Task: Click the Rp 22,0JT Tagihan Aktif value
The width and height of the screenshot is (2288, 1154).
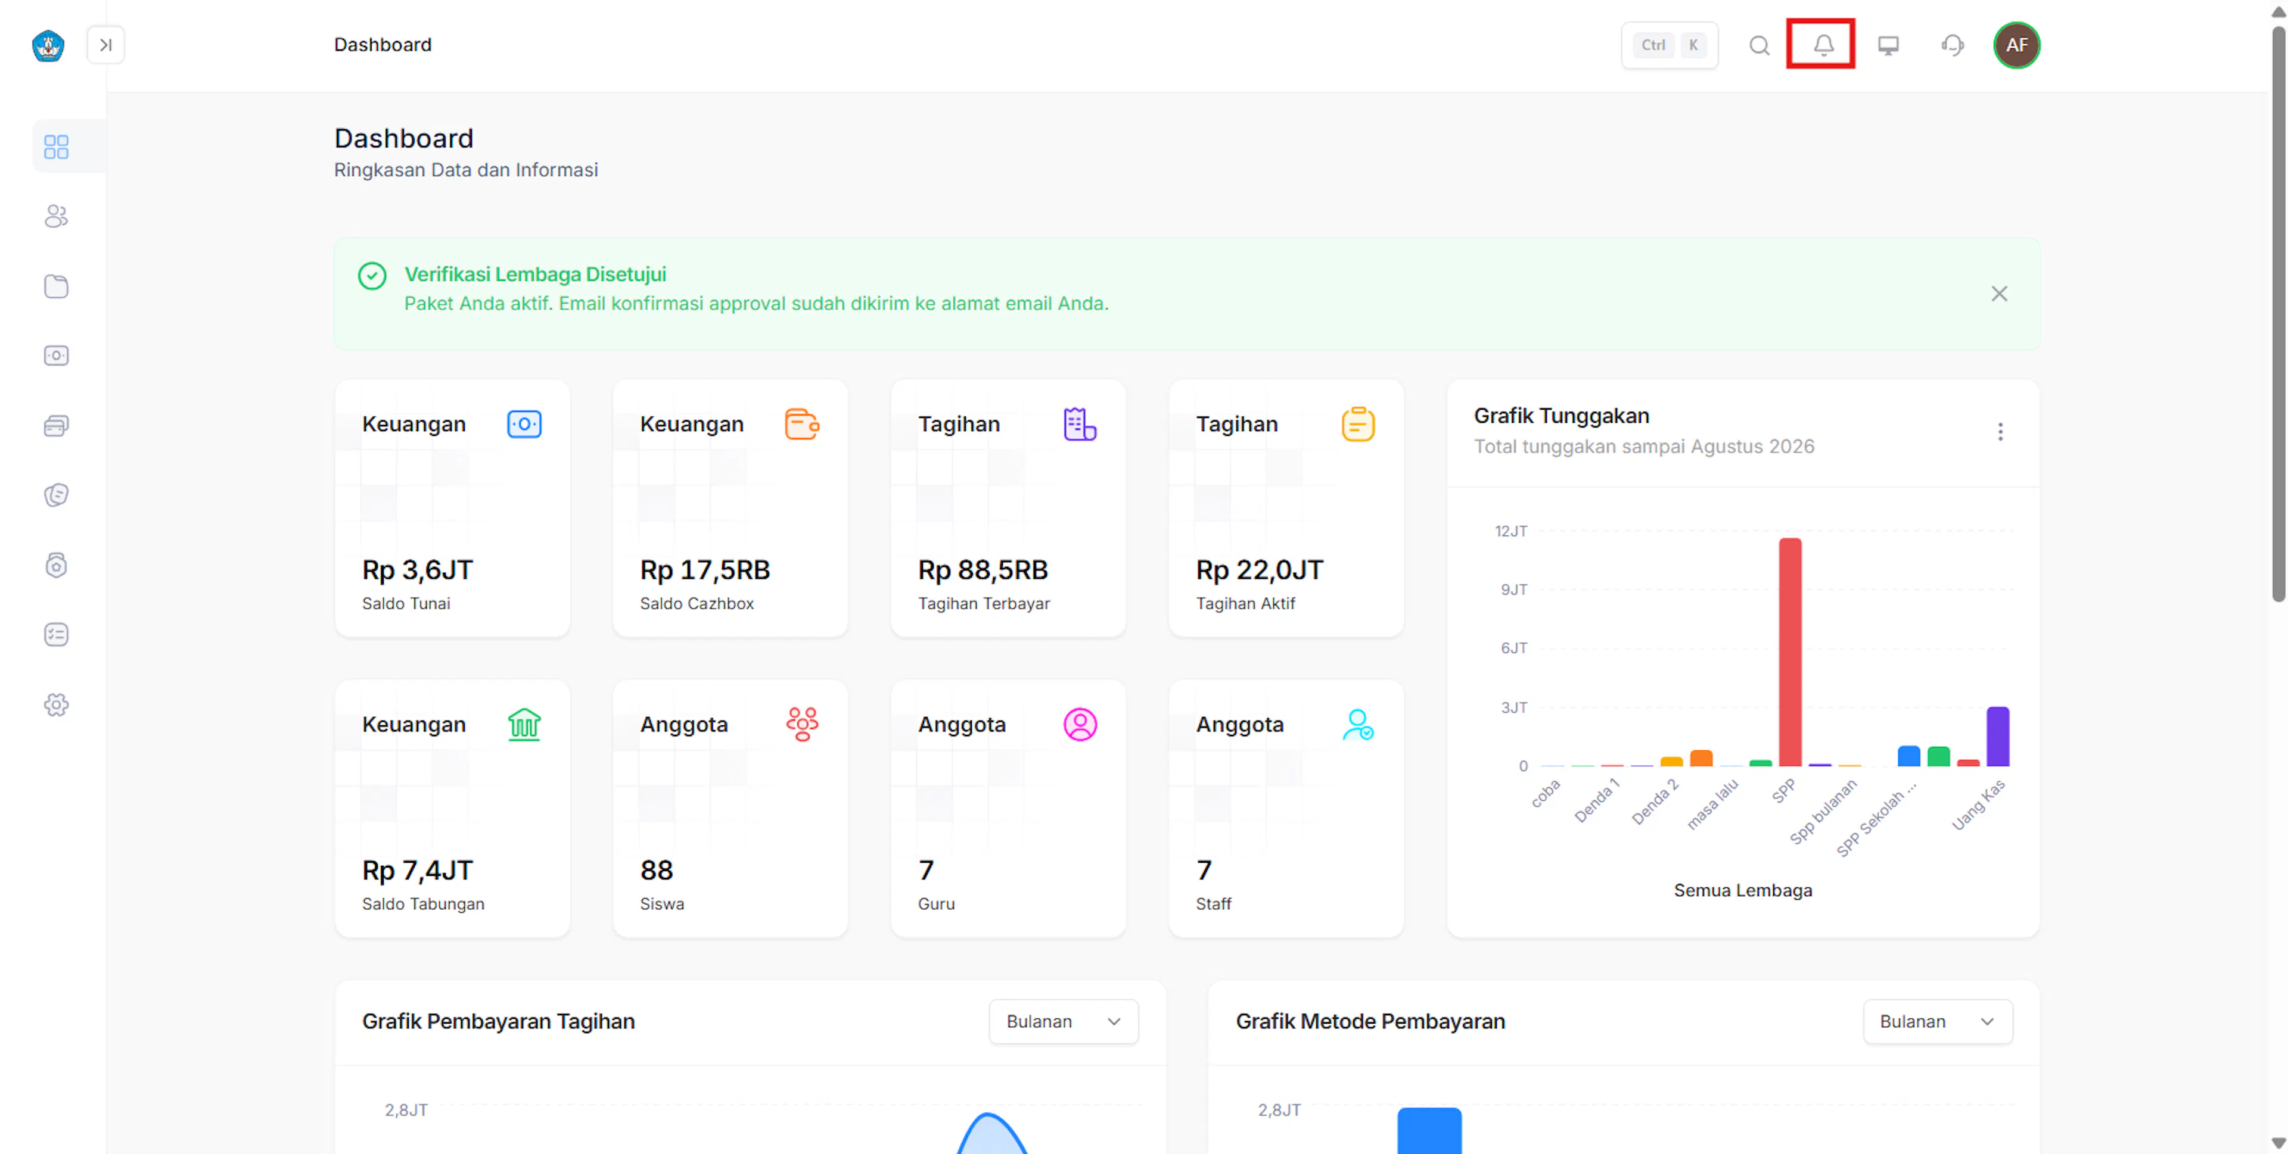Action: [1260, 570]
